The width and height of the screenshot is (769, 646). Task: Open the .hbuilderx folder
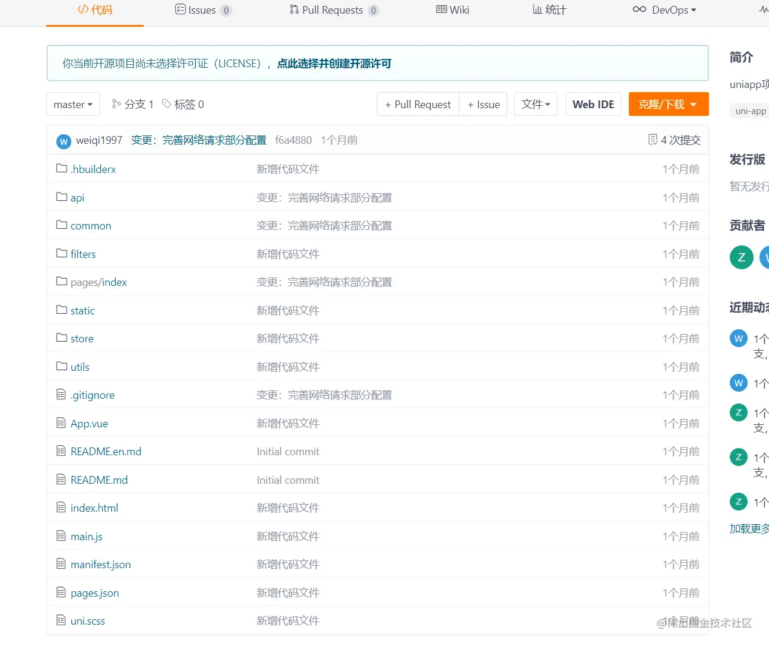tap(93, 169)
